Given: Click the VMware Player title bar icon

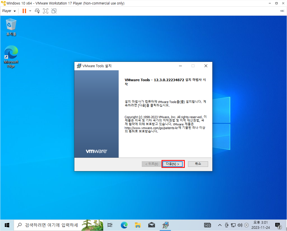Looking at the screenshot, I should [x=3, y=3].
